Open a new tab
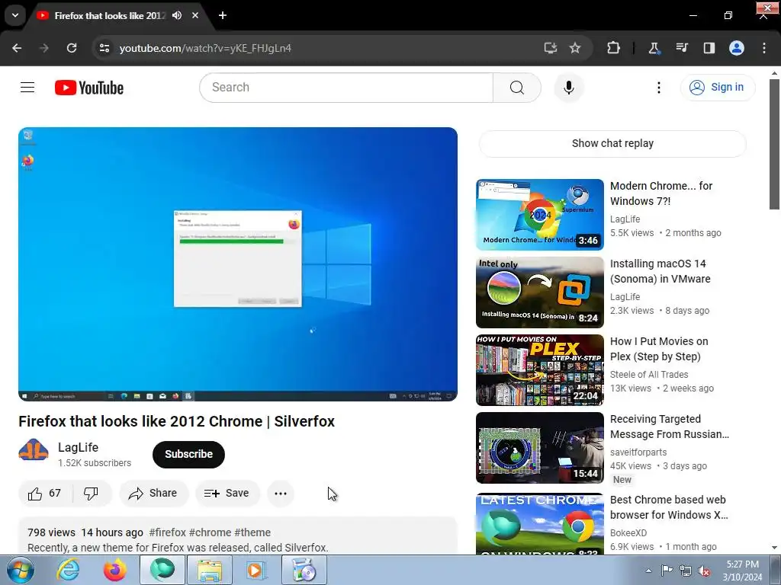Viewport: 781px width, 585px height. tap(223, 15)
